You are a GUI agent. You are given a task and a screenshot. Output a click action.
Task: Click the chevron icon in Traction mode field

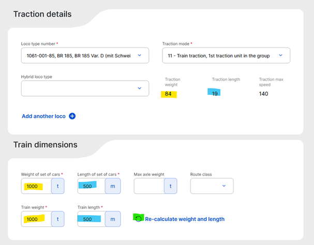point(281,55)
